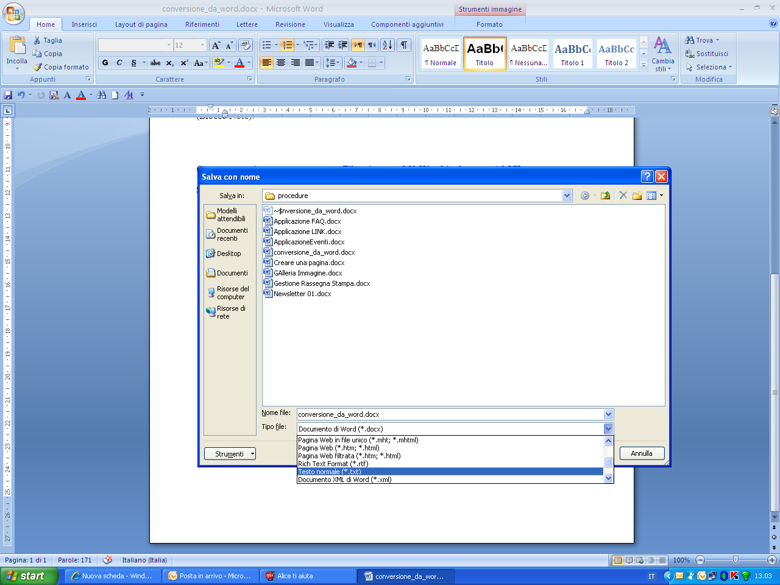780x585 pixels.
Task: Select the file Applicazione FAQ.docx
Action: pos(302,221)
